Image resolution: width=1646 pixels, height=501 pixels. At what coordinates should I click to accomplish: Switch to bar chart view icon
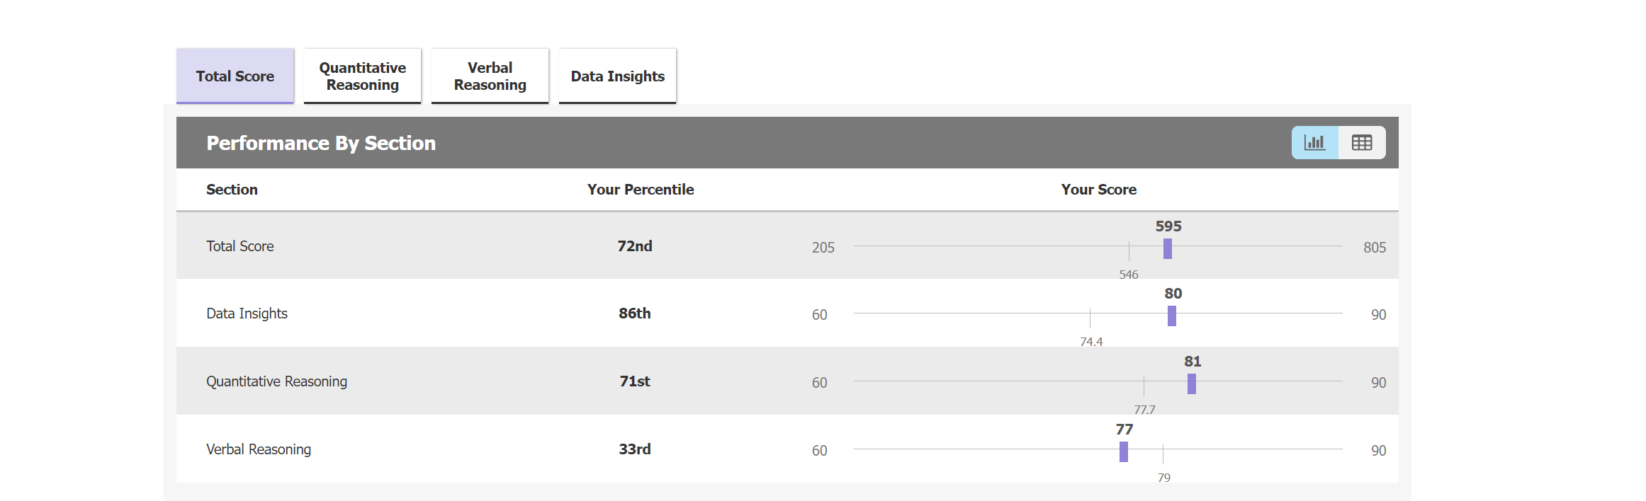(x=1314, y=143)
